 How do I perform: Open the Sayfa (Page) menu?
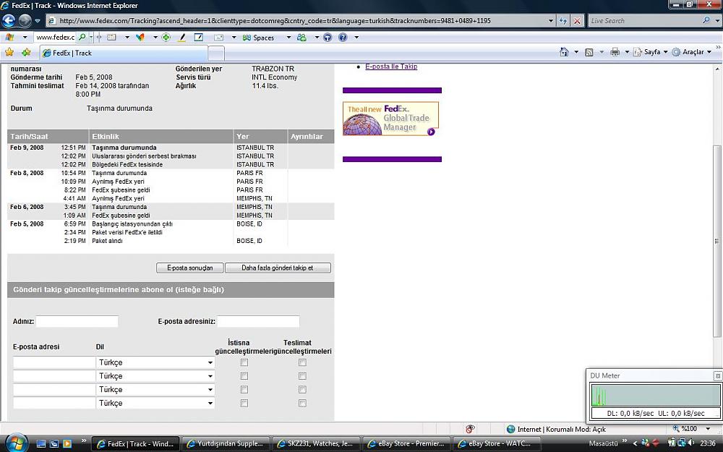tap(650, 52)
